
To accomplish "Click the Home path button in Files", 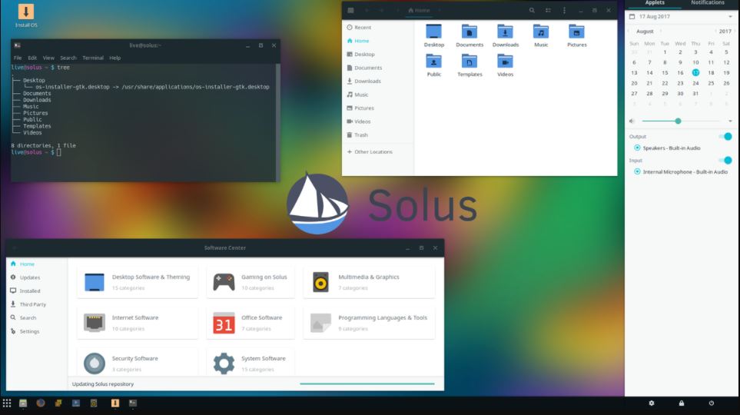I will point(419,11).
